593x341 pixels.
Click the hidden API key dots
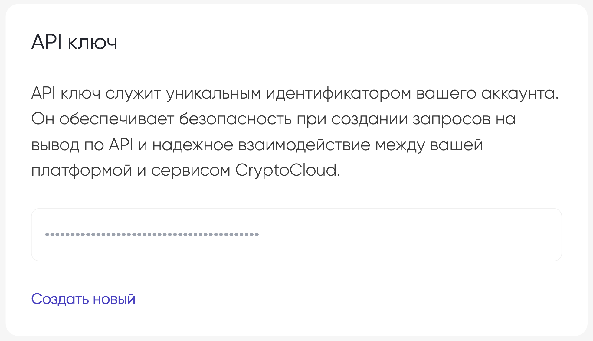(152, 235)
